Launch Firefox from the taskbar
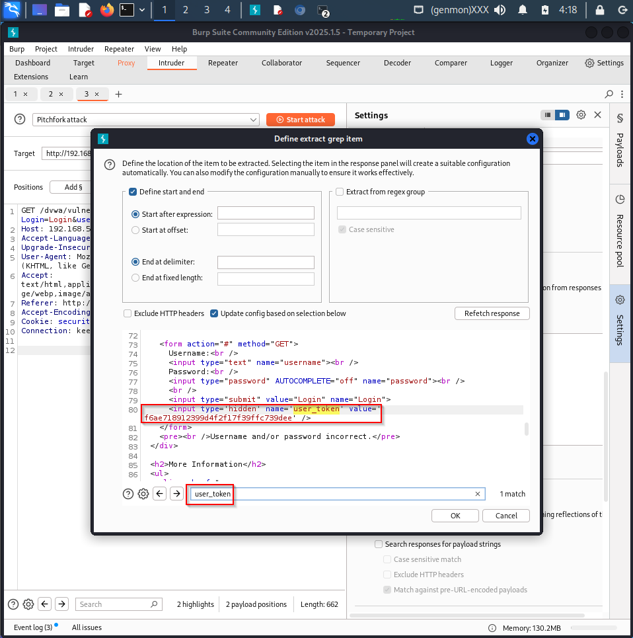This screenshot has width=633, height=638. [106, 10]
